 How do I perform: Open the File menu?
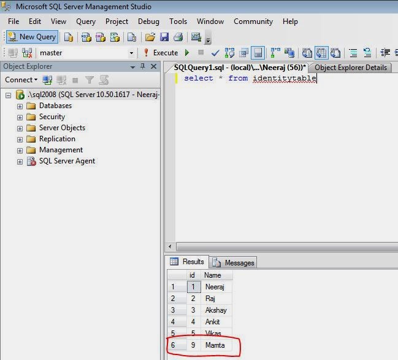(13, 22)
